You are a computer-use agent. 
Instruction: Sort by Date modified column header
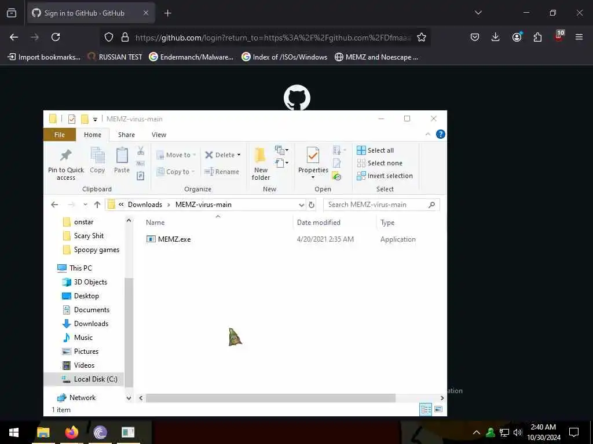pyautogui.click(x=319, y=223)
